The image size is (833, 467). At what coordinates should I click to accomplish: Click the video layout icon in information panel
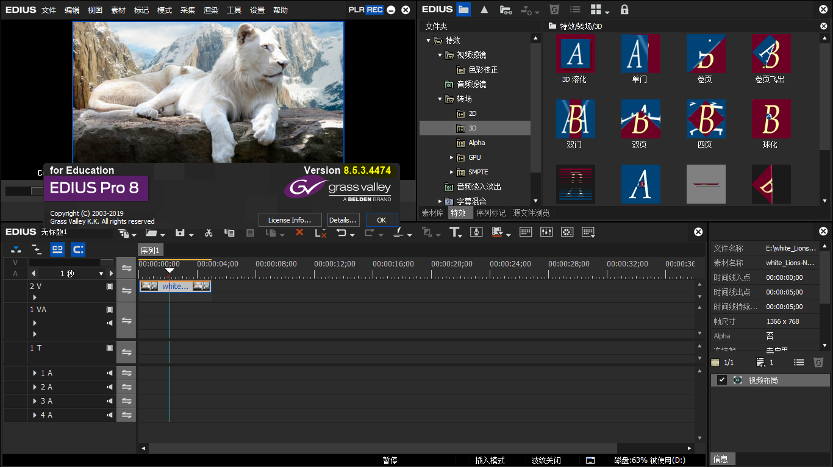[x=737, y=380]
